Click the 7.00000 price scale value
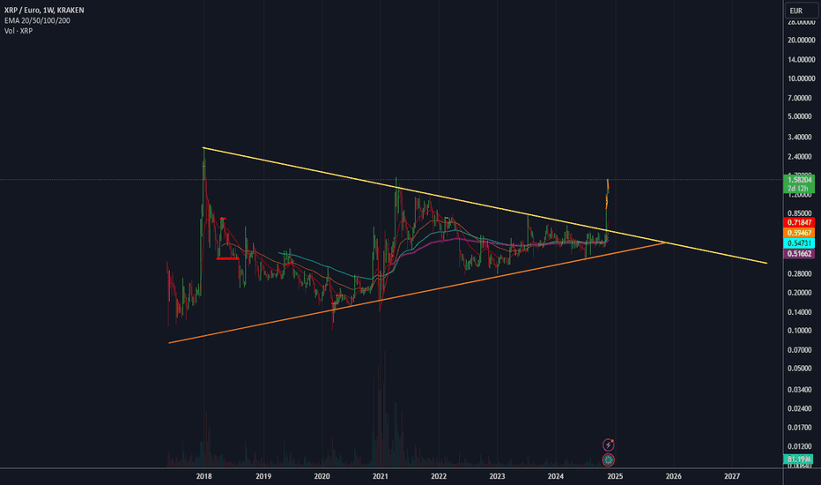The image size is (821, 485). click(801, 98)
